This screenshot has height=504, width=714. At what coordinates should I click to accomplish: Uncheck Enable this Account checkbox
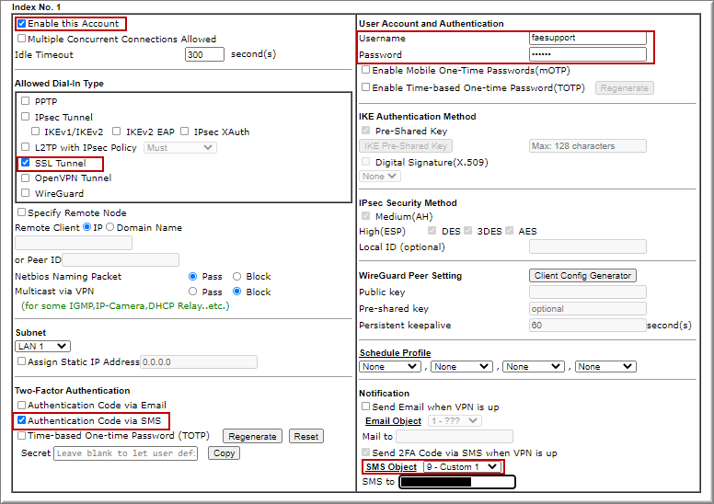click(22, 23)
